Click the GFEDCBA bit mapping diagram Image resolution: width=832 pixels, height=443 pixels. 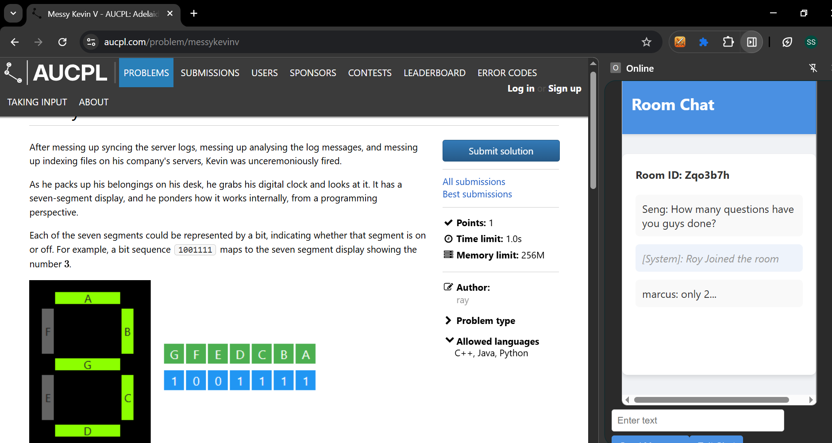click(x=240, y=367)
